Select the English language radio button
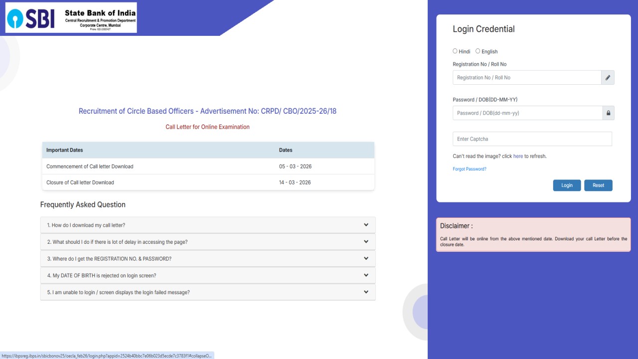 (x=477, y=51)
